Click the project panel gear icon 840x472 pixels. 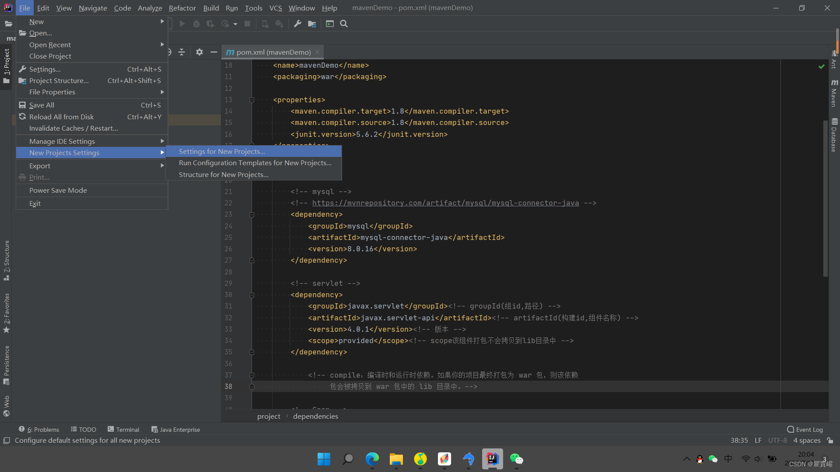click(x=199, y=52)
